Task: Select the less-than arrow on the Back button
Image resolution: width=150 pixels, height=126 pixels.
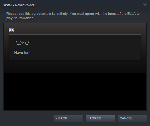Action: (x=56, y=118)
